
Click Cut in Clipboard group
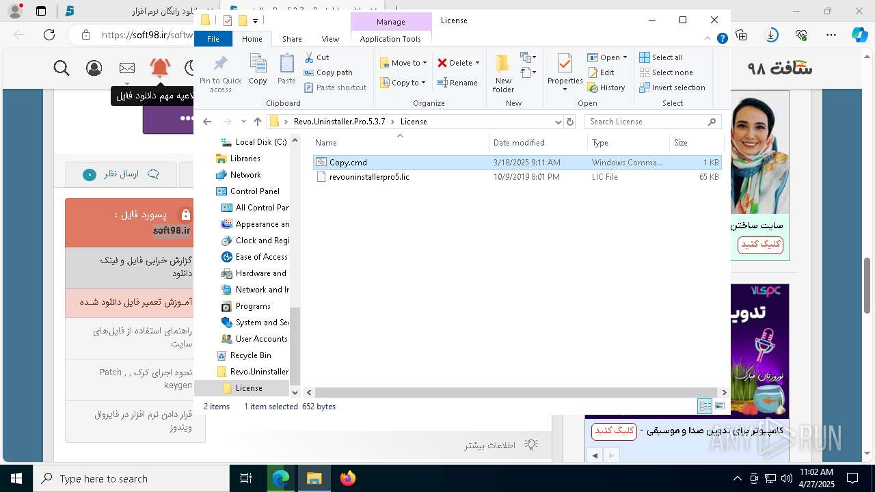pos(317,57)
